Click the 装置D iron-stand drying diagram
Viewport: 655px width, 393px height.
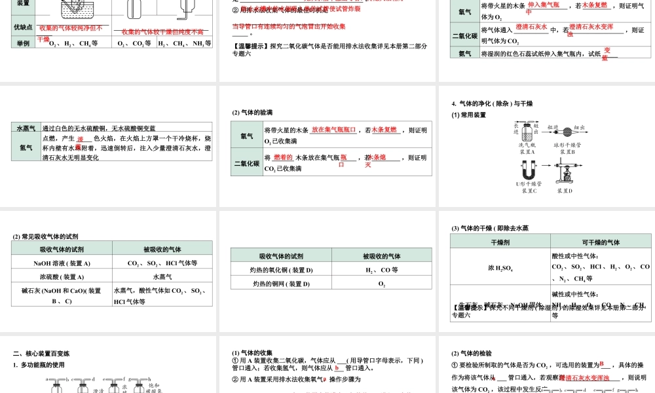[566, 170]
